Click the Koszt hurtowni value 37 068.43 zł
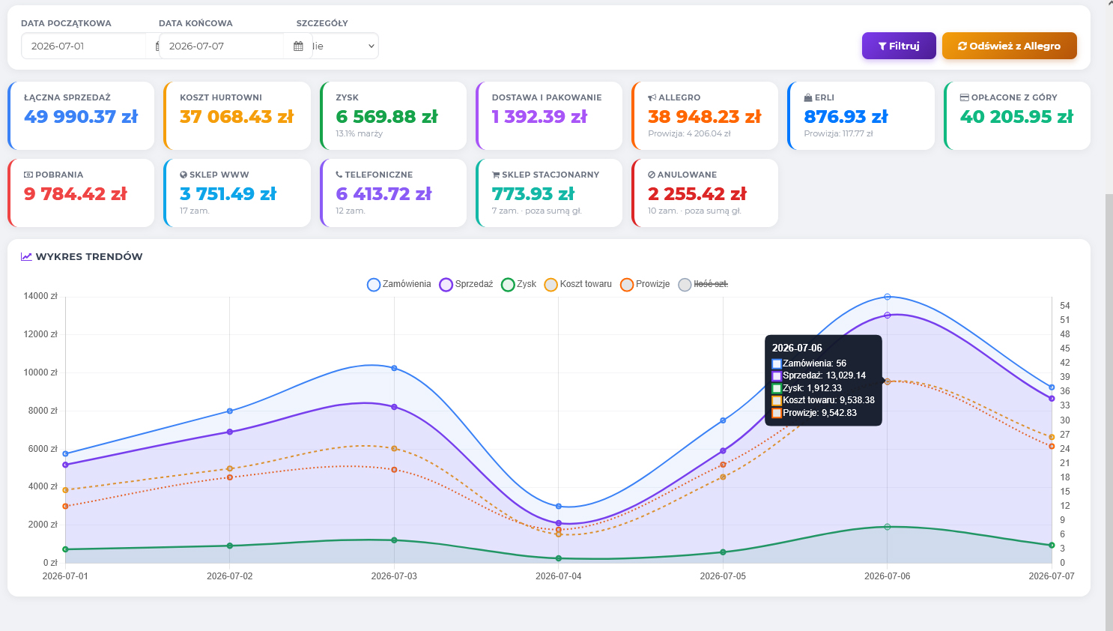This screenshot has height=631, width=1113. (237, 117)
